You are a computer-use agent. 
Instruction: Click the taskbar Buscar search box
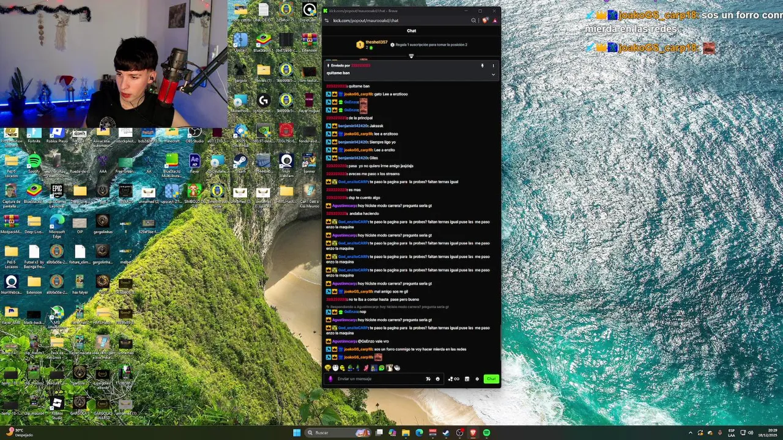tap(338, 433)
